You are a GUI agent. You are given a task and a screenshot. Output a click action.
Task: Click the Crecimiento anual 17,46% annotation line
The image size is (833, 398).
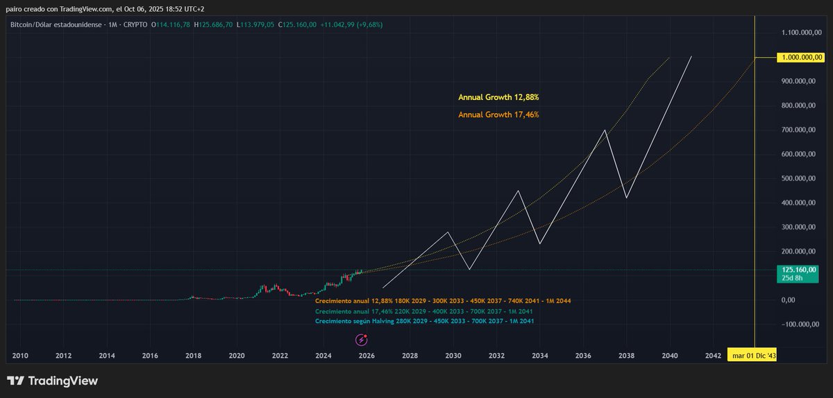pos(425,311)
